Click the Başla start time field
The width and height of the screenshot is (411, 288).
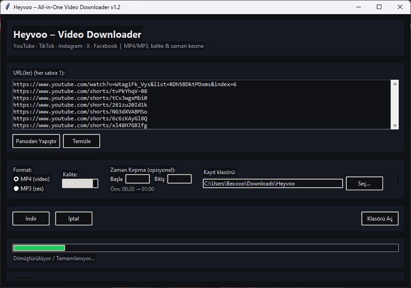pyautogui.click(x=138, y=179)
